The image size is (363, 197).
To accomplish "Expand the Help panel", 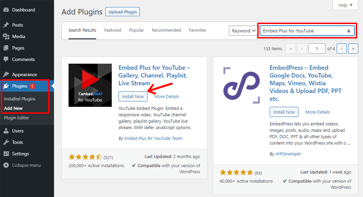I will tap(345, 5).
